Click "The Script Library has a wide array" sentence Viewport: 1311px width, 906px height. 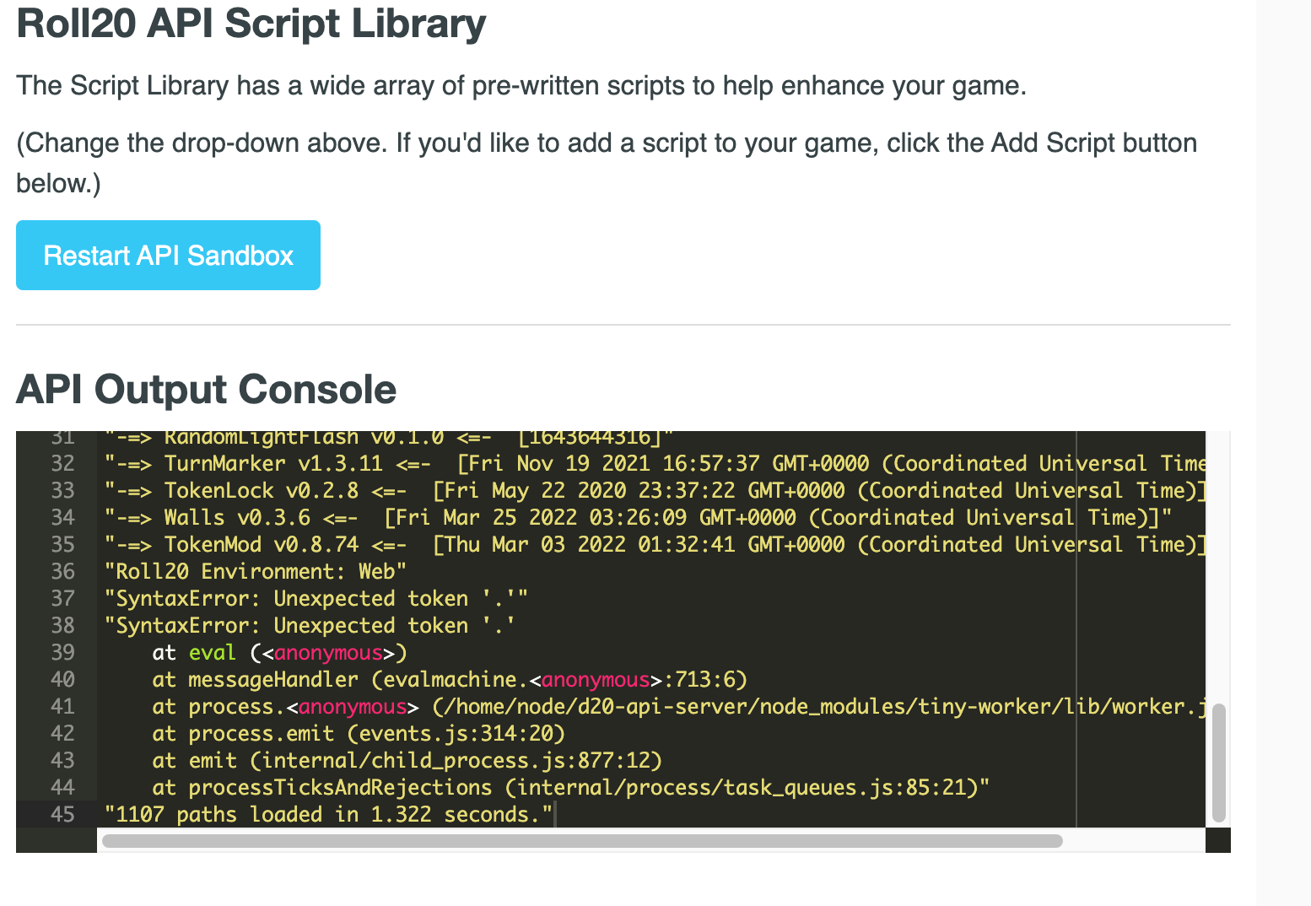point(521,85)
